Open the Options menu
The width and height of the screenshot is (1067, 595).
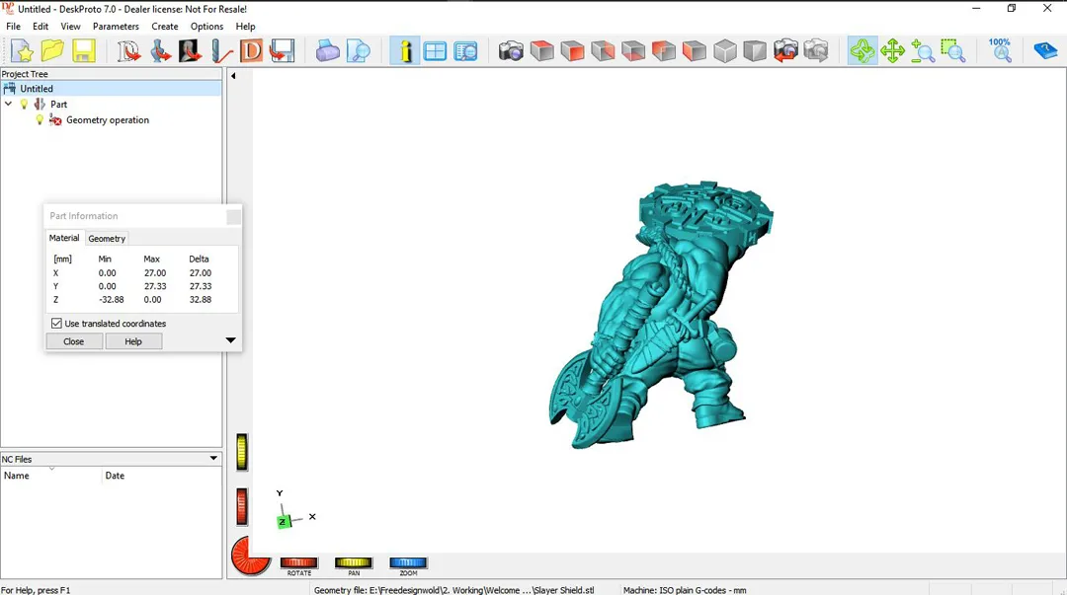(206, 27)
